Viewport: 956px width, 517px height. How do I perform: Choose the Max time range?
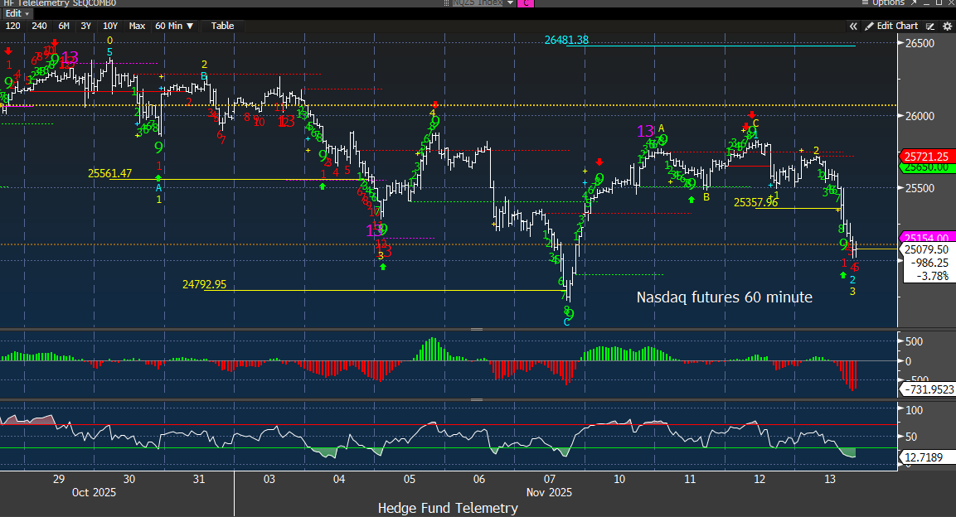tap(137, 26)
